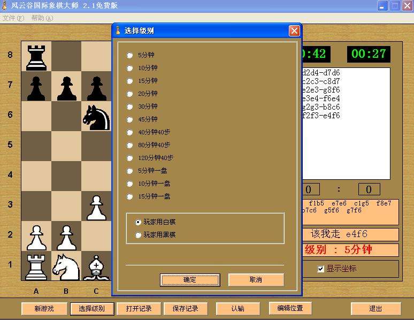
Task: Click move entry c2c3-c8d7 in move list
Action: (321, 81)
